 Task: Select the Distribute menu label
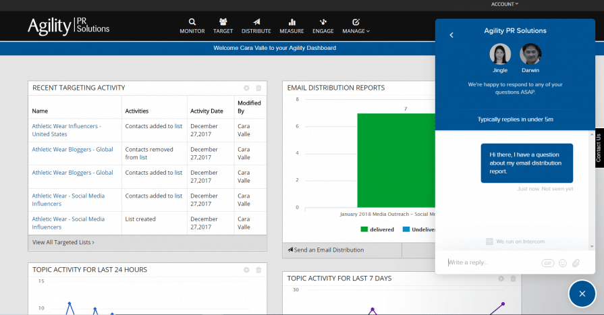tap(256, 31)
